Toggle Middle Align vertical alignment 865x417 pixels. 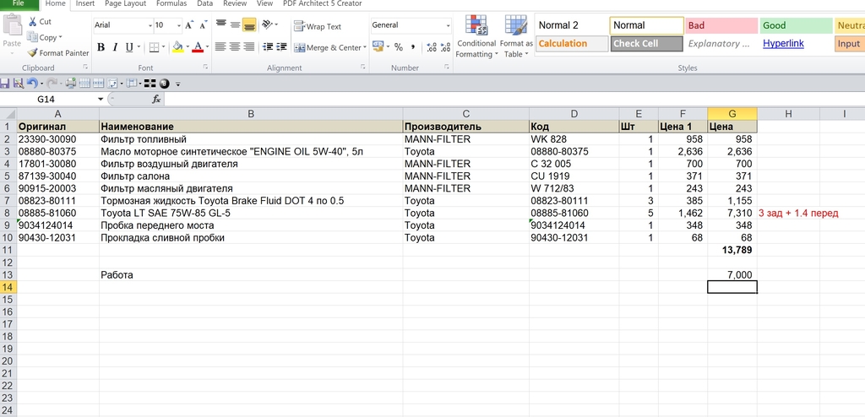pos(235,24)
